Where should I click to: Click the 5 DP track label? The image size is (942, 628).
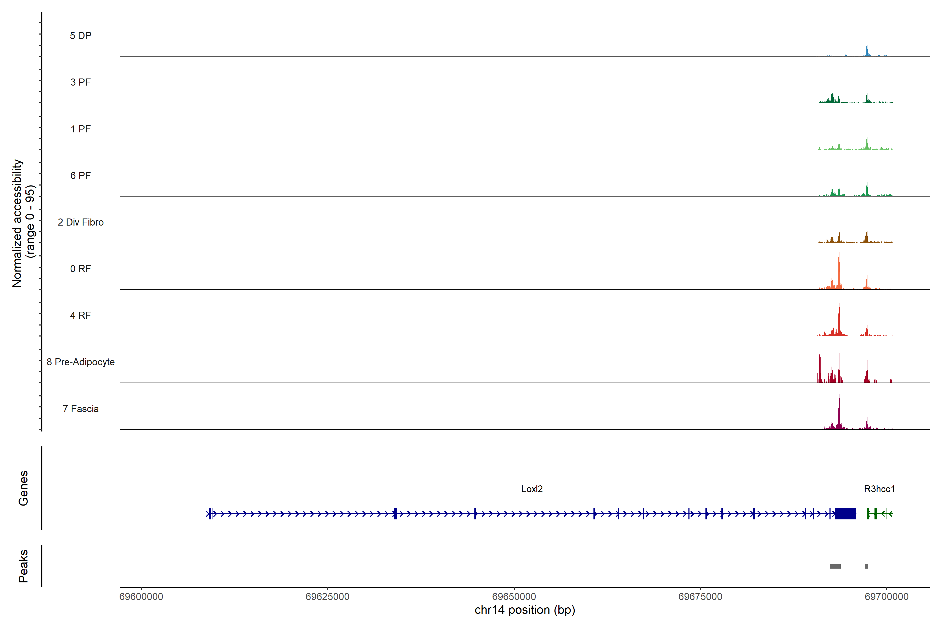[x=81, y=36]
